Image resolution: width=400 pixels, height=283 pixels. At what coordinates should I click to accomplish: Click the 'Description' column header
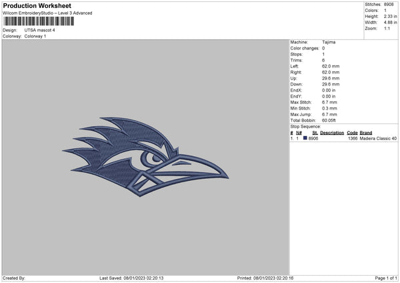[x=332, y=133]
